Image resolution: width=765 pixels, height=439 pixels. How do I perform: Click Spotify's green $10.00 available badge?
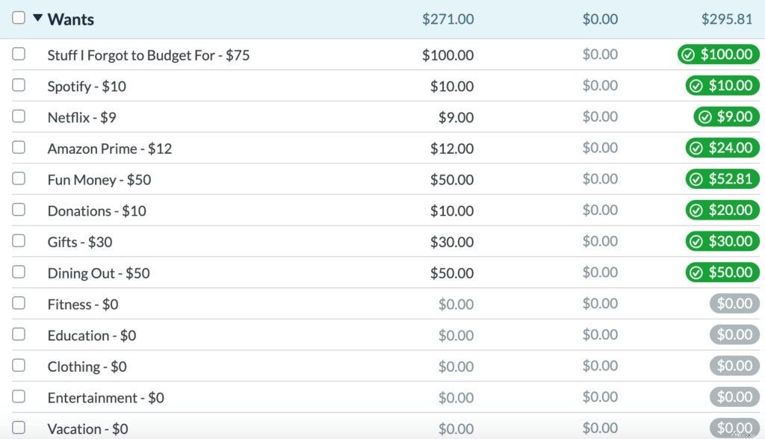point(722,85)
